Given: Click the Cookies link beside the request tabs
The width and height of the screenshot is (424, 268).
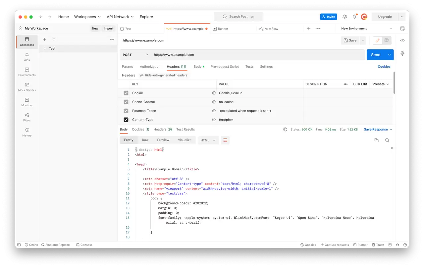Looking at the screenshot, I should pyautogui.click(x=384, y=67).
